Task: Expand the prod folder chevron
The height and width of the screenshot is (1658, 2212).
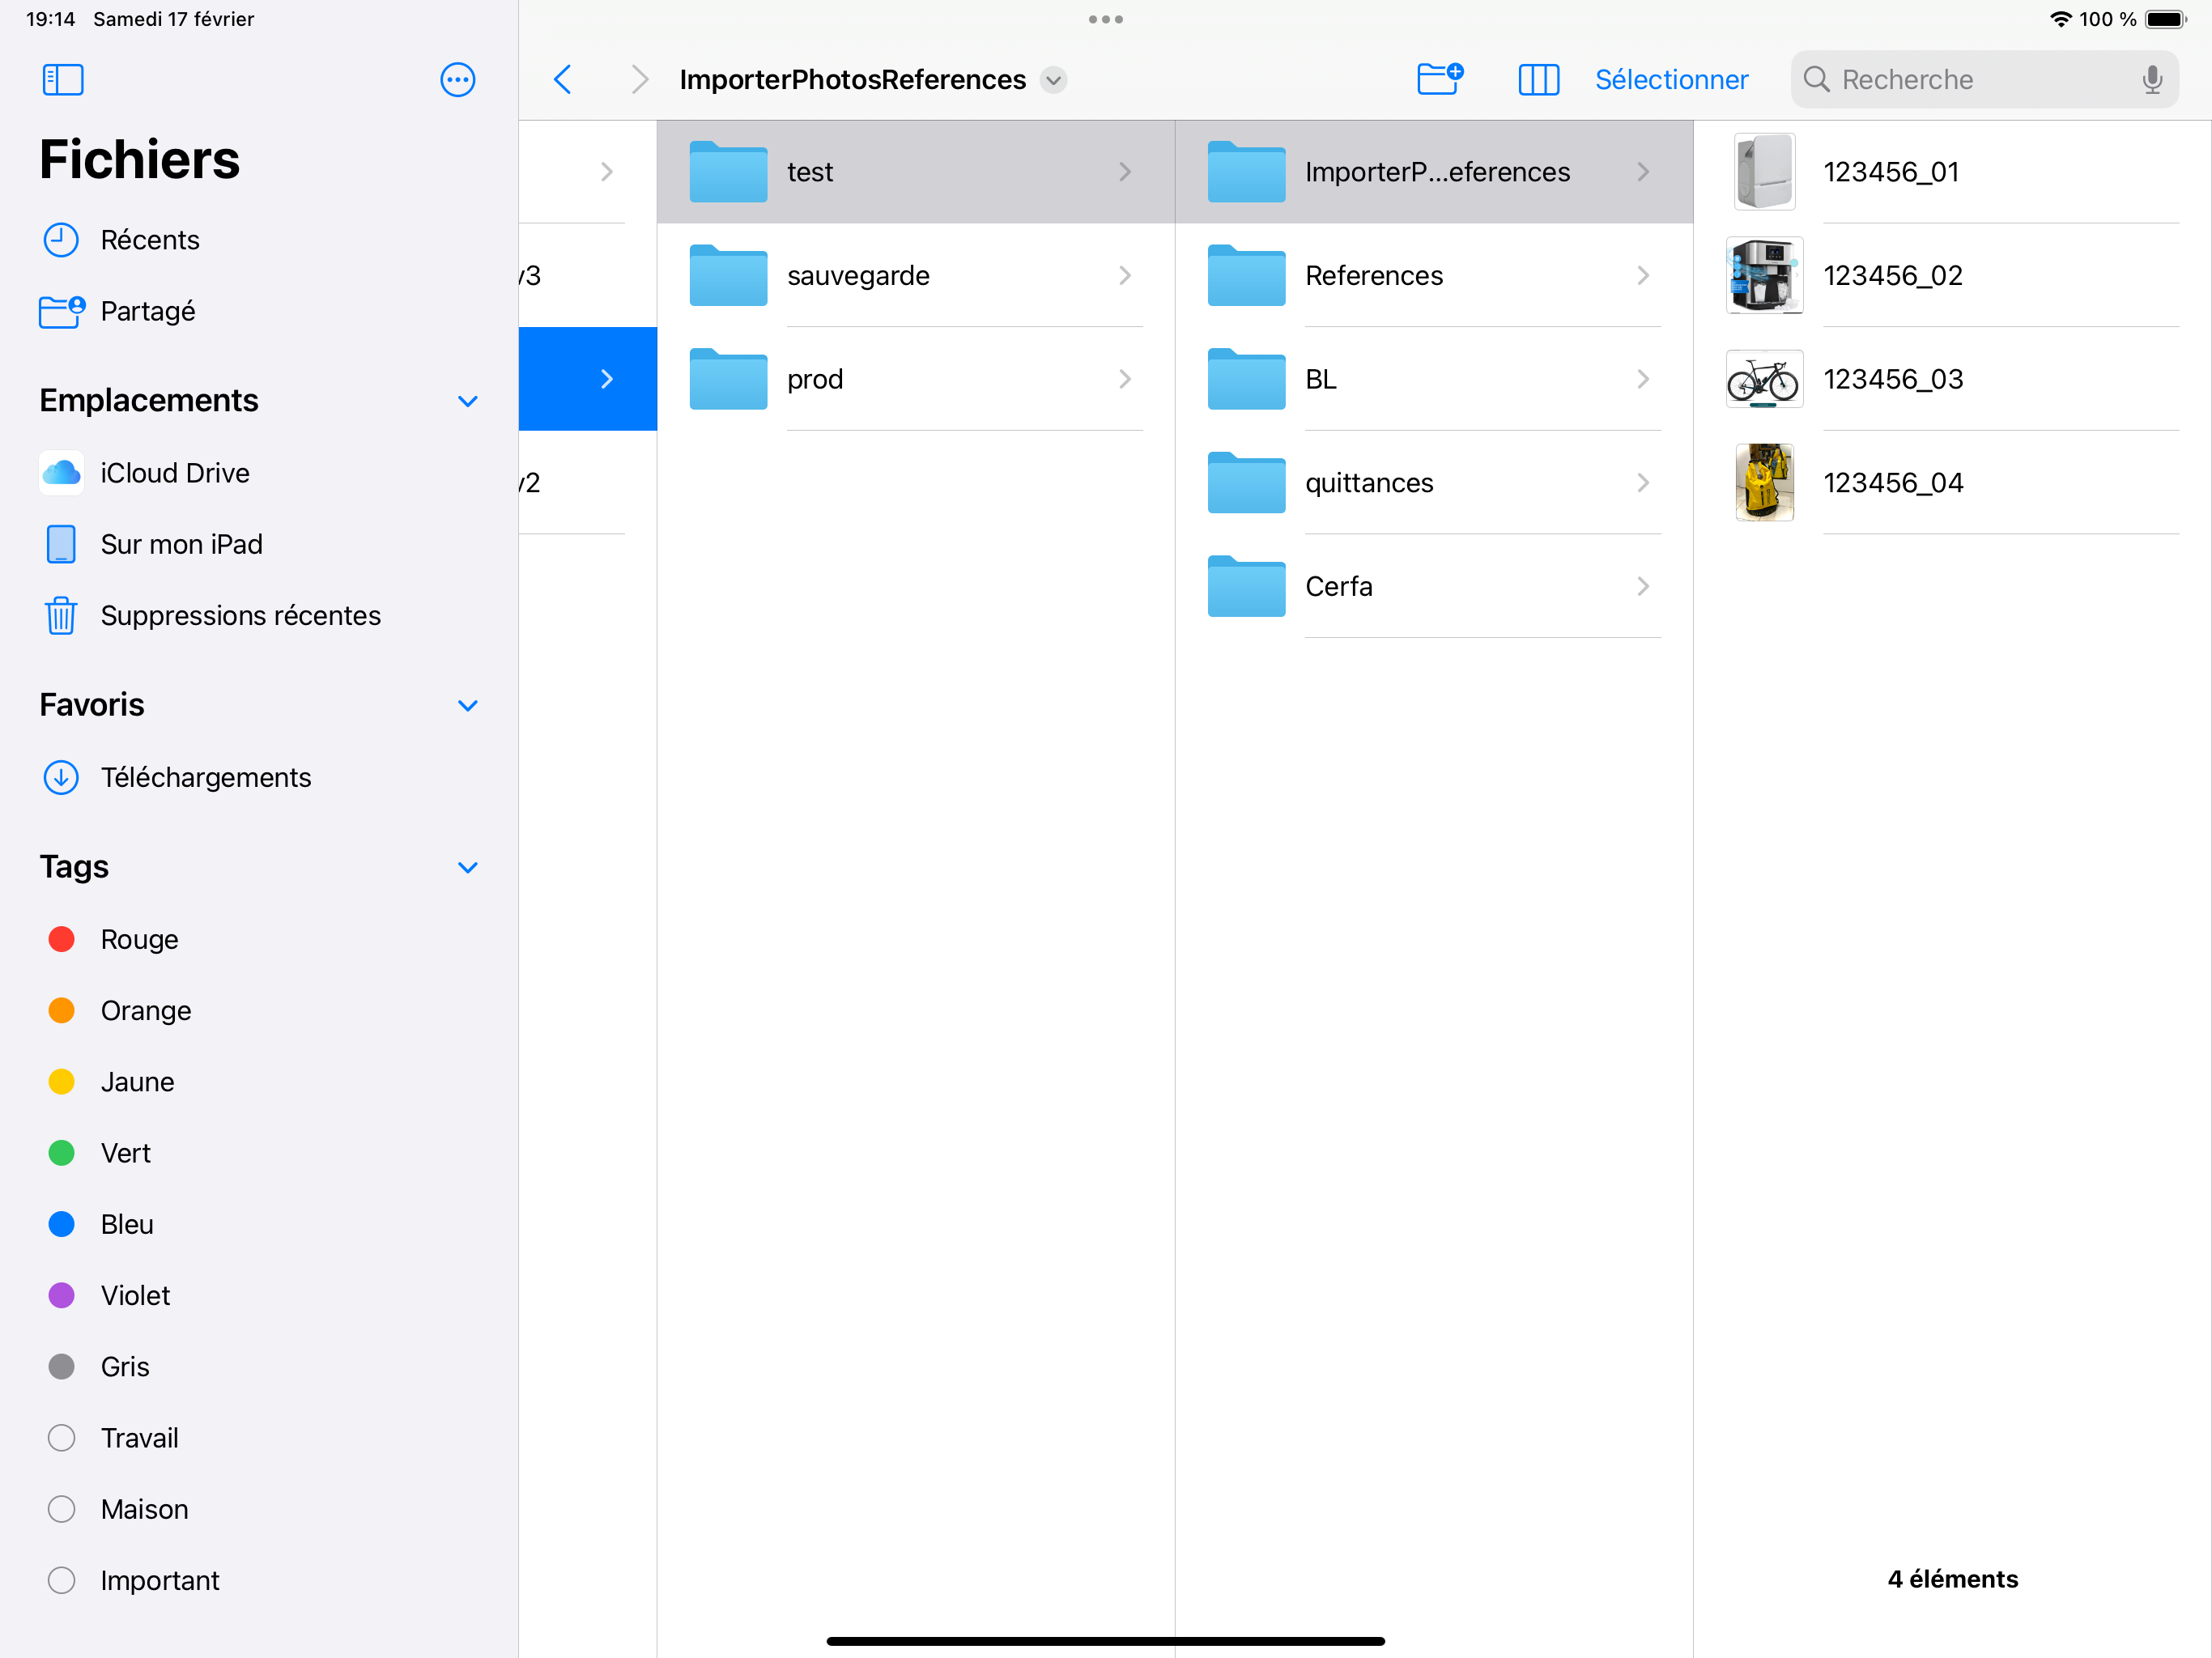Action: (1125, 379)
